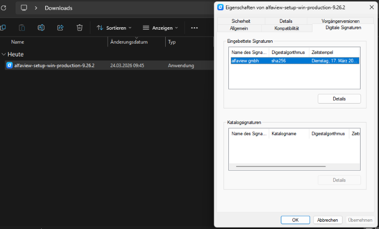
Task: Open the three-dots more options menu
Action: click(x=194, y=28)
